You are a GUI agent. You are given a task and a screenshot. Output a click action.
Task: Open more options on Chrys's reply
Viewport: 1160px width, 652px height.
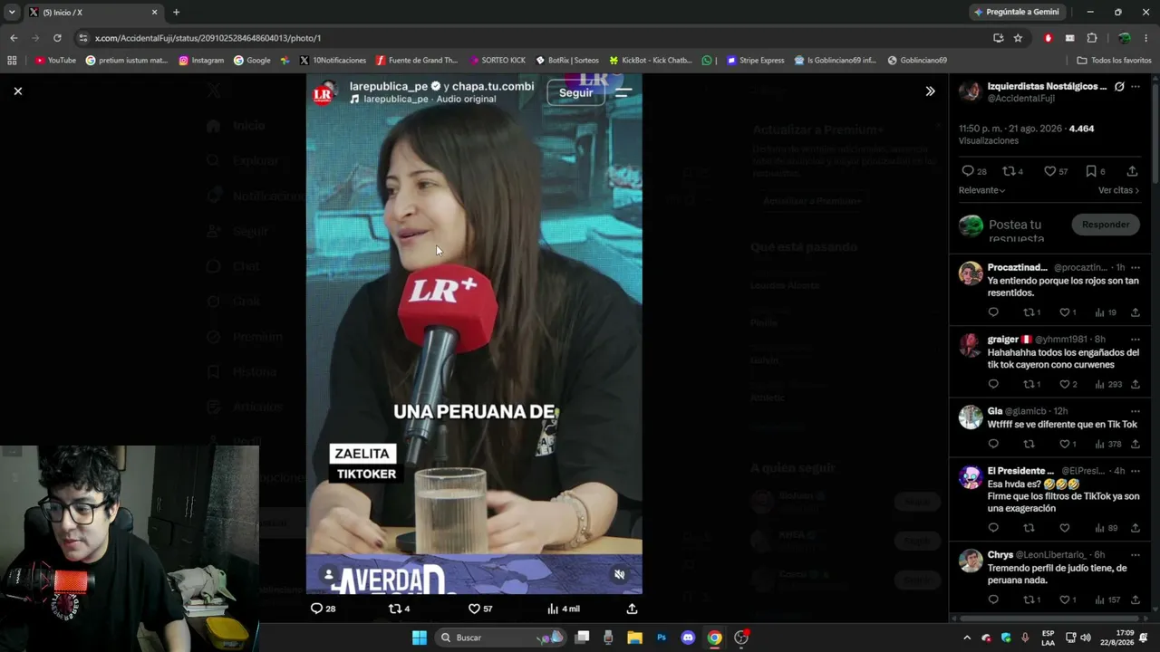[1136, 555]
